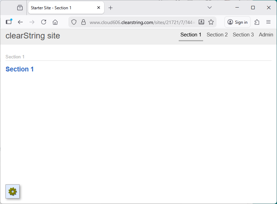Viewport: 277px width, 204px height.
Task: Open the Firefox hamburger application menu
Action: click(x=268, y=22)
